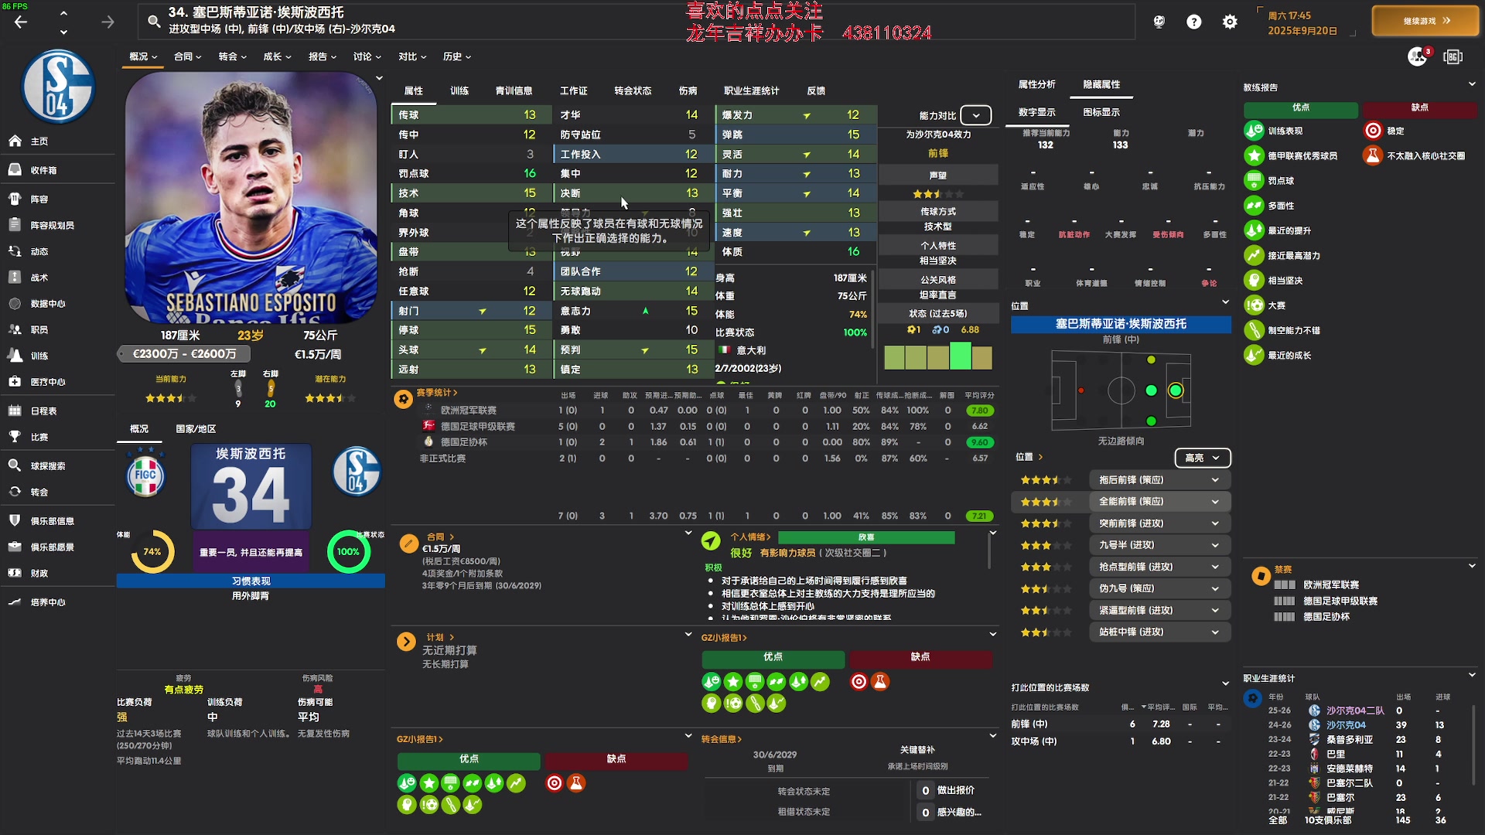1485x835 pixels.
Task: Click the 赛季统计 football icon
Action: tap(403, 399)
